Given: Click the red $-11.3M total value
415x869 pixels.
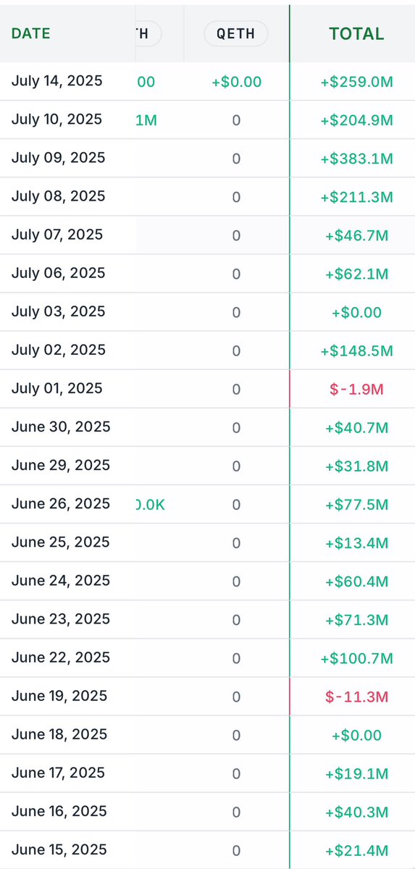Looking at the screenshot, I should coord(356,697).
